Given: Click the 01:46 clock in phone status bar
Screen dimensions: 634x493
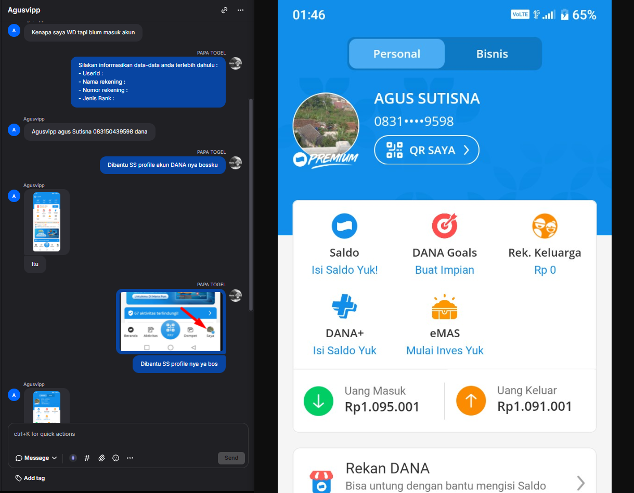Looking at the screenshot, I should [x=309, y=15].
